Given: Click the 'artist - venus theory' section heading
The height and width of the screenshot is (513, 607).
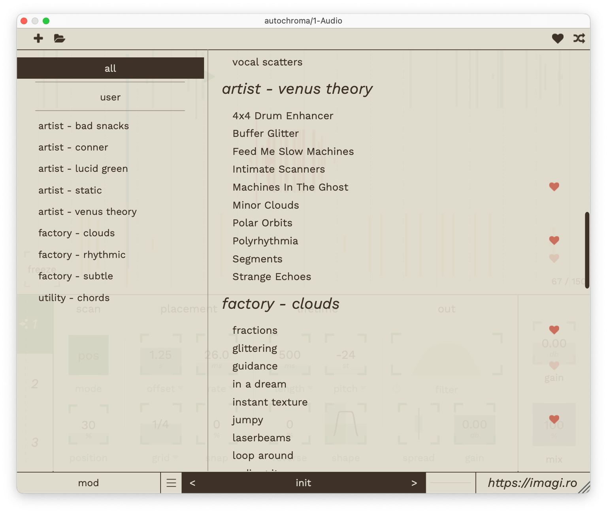Looking at the screenshot, I should click(x=297, y=89).
